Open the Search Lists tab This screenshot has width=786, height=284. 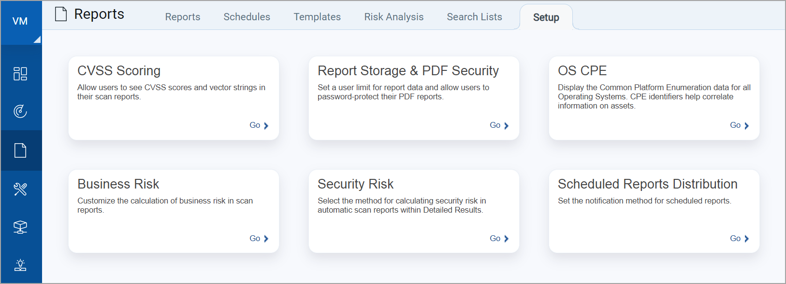coord(474,16)
